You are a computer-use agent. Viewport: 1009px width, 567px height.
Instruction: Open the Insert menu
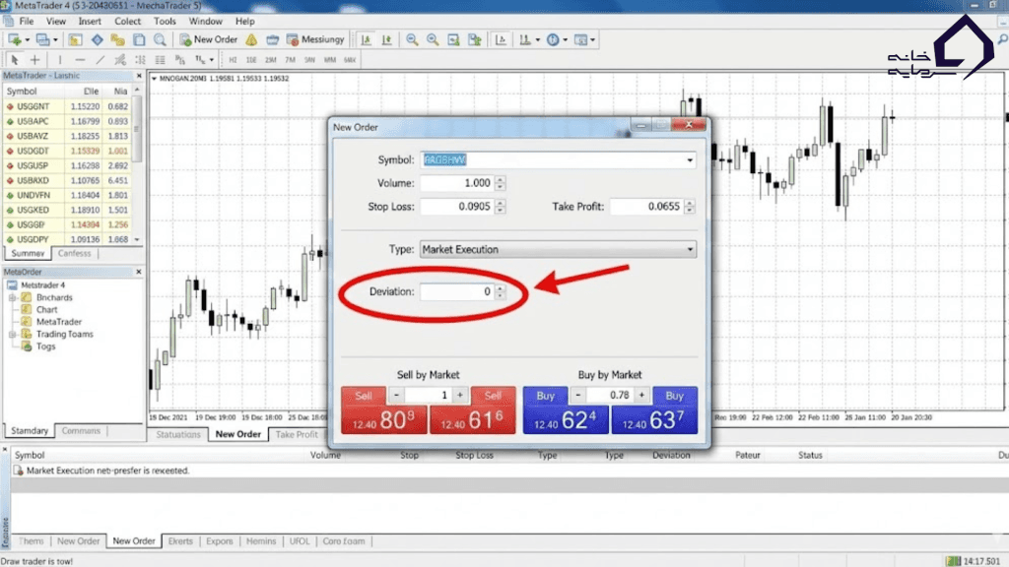[x=89, y=21]
